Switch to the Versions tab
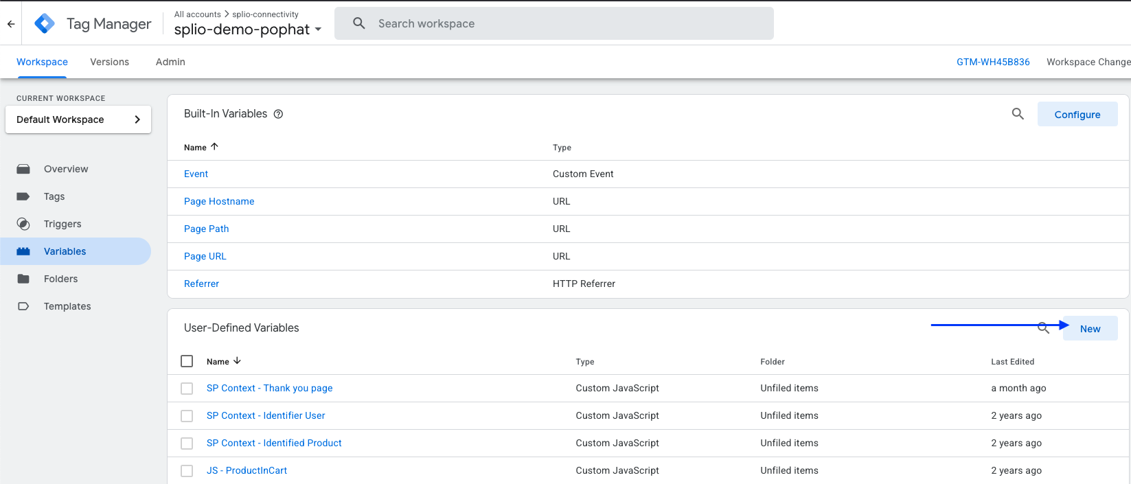The height and width of the screenshot is (484, 1131). [x=109, y=62]
